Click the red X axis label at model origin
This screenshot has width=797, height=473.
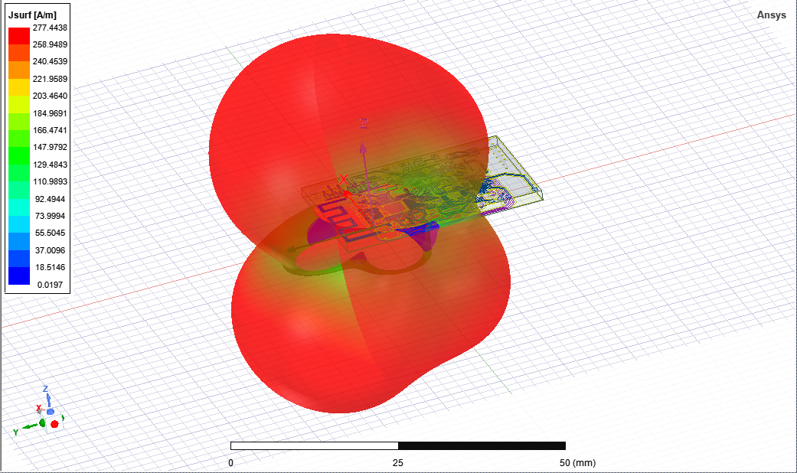tap(344, 178)
